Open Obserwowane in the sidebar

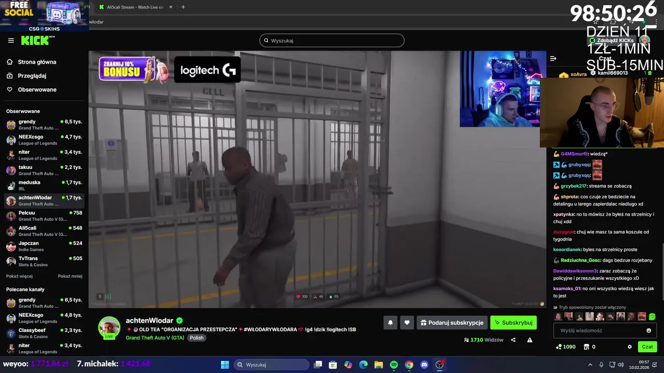(37, 90)
